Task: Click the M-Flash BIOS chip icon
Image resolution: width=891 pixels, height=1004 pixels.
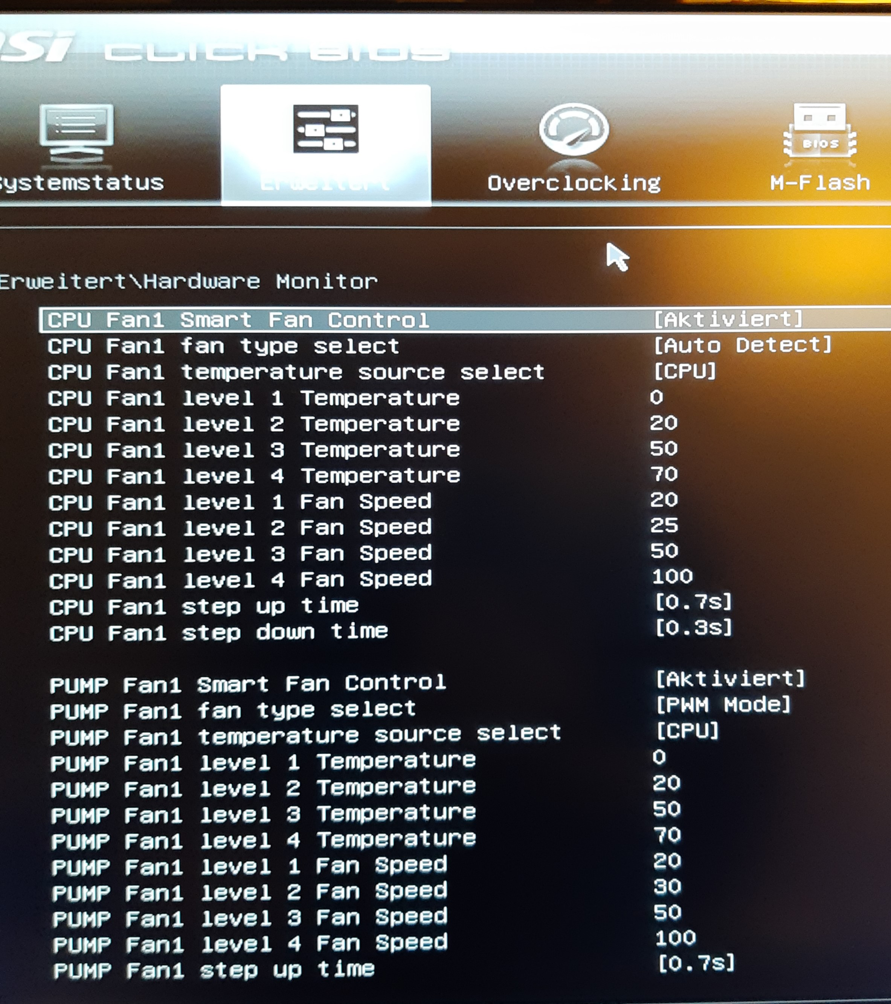Action: [820, 131]
